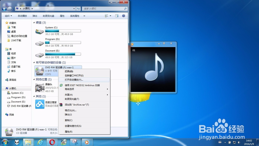The image size is (259, 146).
Task: Select the Docment (E:) drive icon
Action: [x=40, y=55]
